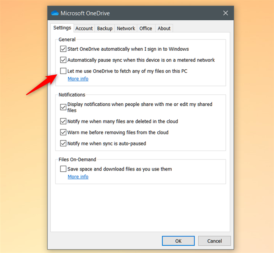Uncheck Start OneDrive automatically when I sign in

tap(63, 49)
